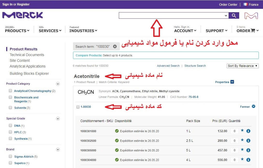
Task: Click availability check icon for 1000301000
Action: click(117, 131)
